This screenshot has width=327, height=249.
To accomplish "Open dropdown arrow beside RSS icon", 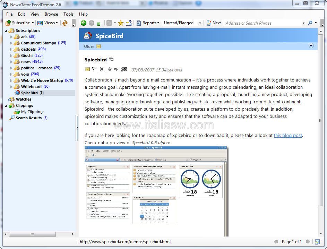I will [x=115, y=23].
